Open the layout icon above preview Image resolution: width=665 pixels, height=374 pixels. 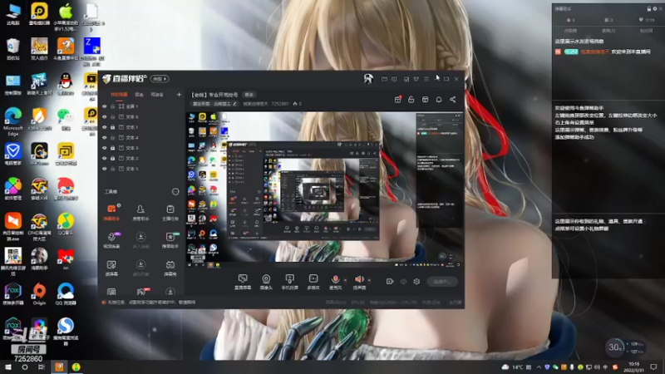click(x=425, y=99)
